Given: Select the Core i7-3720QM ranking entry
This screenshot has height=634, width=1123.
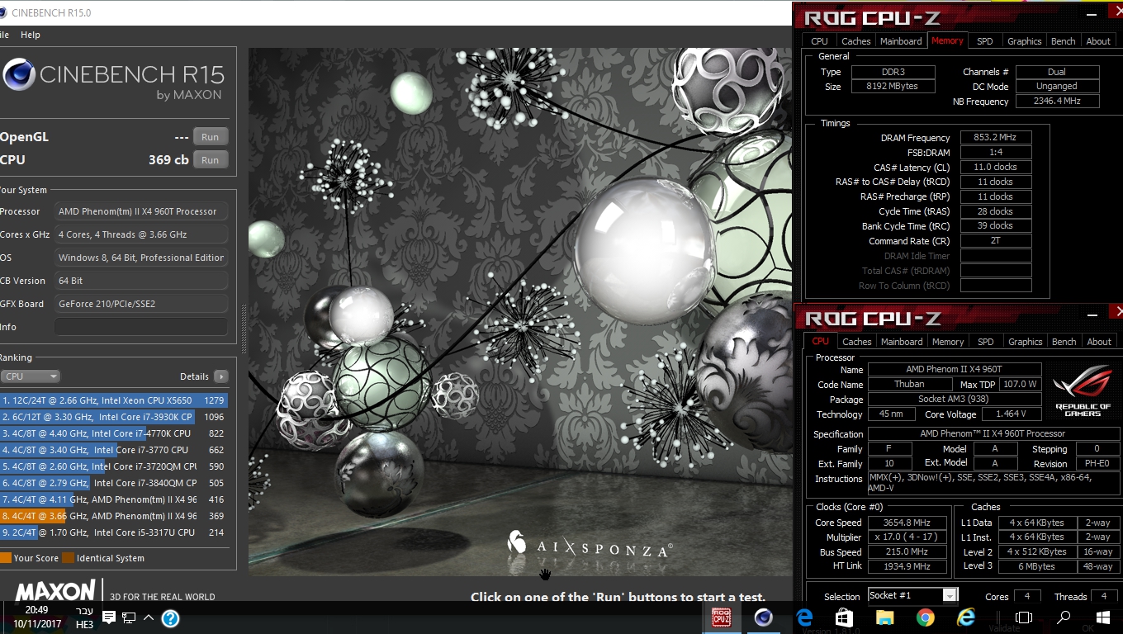Looking at the screenshot, I should (x=114, y=466).
